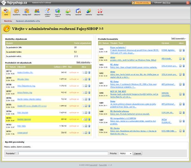Delete order 38702 using its trash icon
The width and height of the screenshot is (191, 168).
click(x=89, y=126)
